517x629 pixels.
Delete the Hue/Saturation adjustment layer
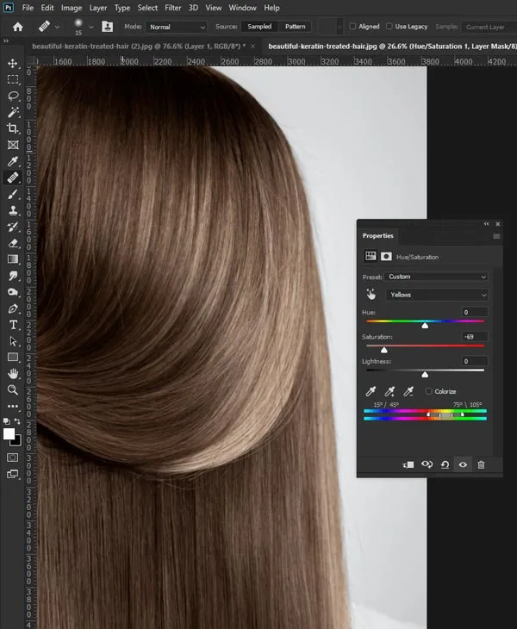click(x=481, y=464)
